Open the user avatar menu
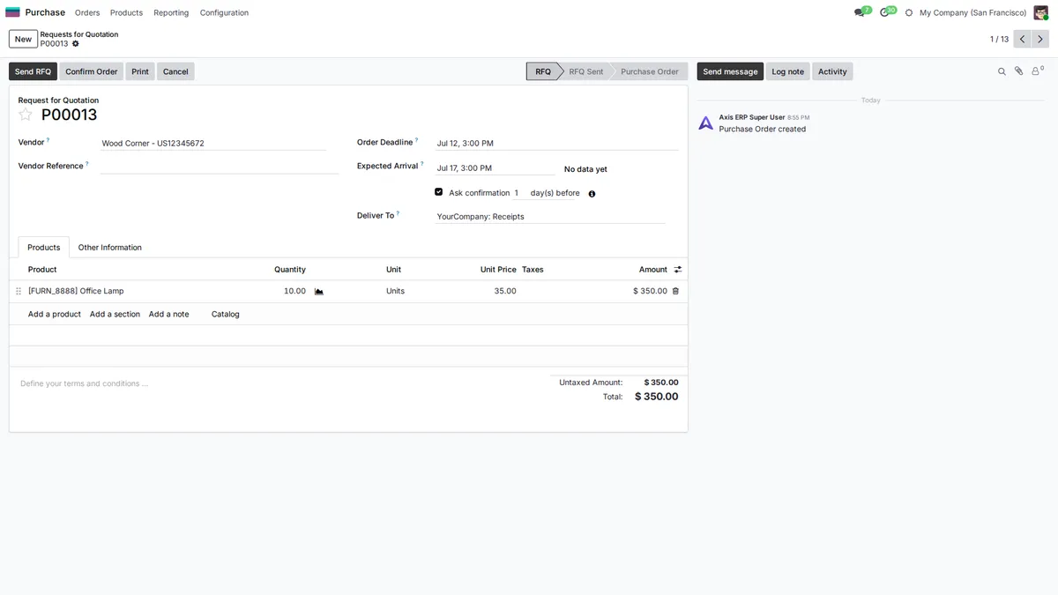1058x595 pixels. click(x=1041, y=12)
